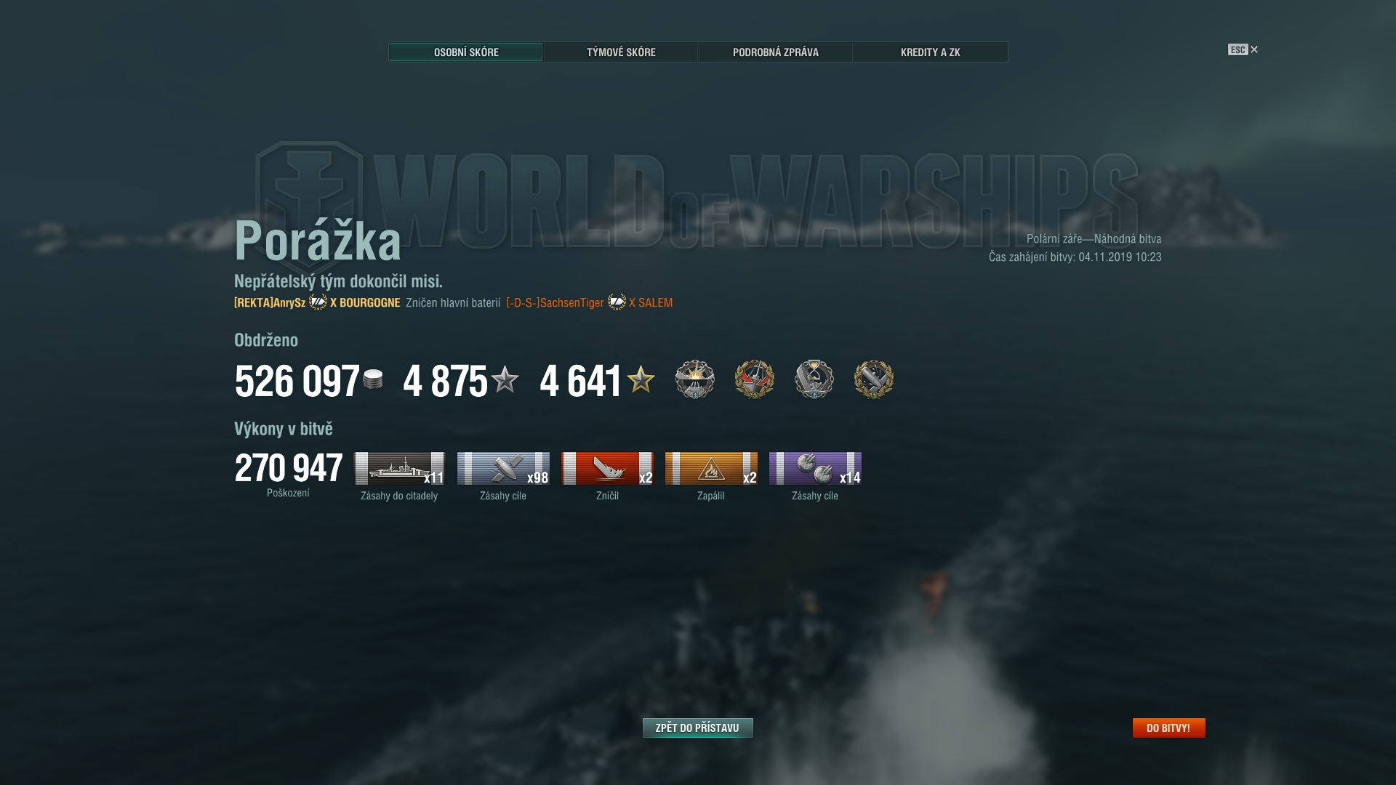This screenshot has width=1396, height=785.
Task: Click the x98 main battery hits ribbon
Action: 503,468
